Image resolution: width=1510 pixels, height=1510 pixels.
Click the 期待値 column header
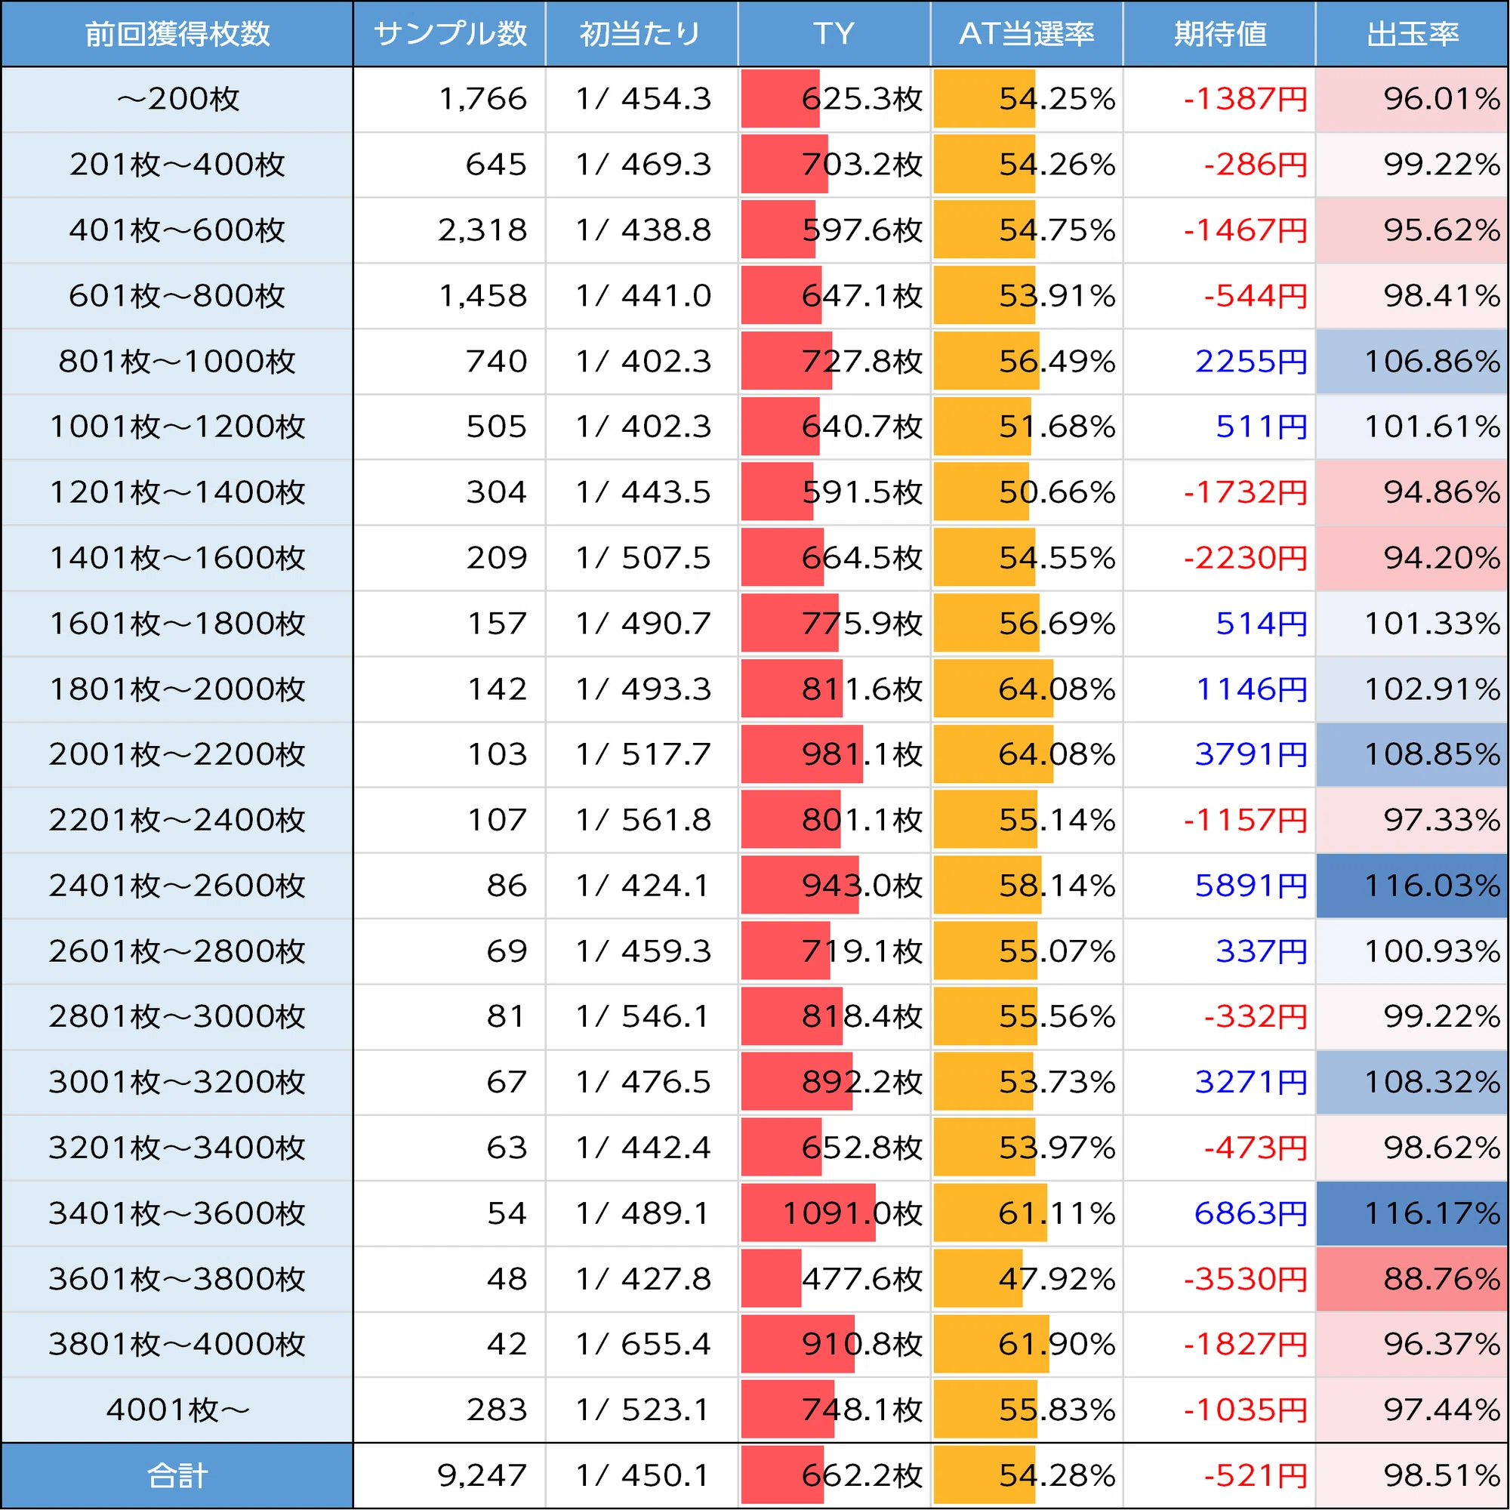point(1219,34)
